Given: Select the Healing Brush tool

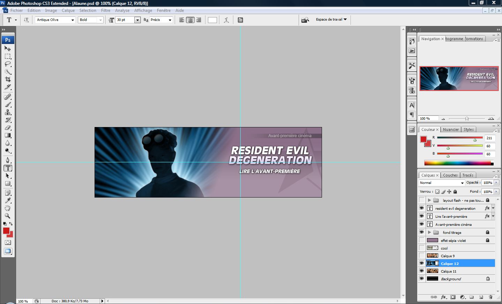Looking at the screenshot, I should (8, 97).
